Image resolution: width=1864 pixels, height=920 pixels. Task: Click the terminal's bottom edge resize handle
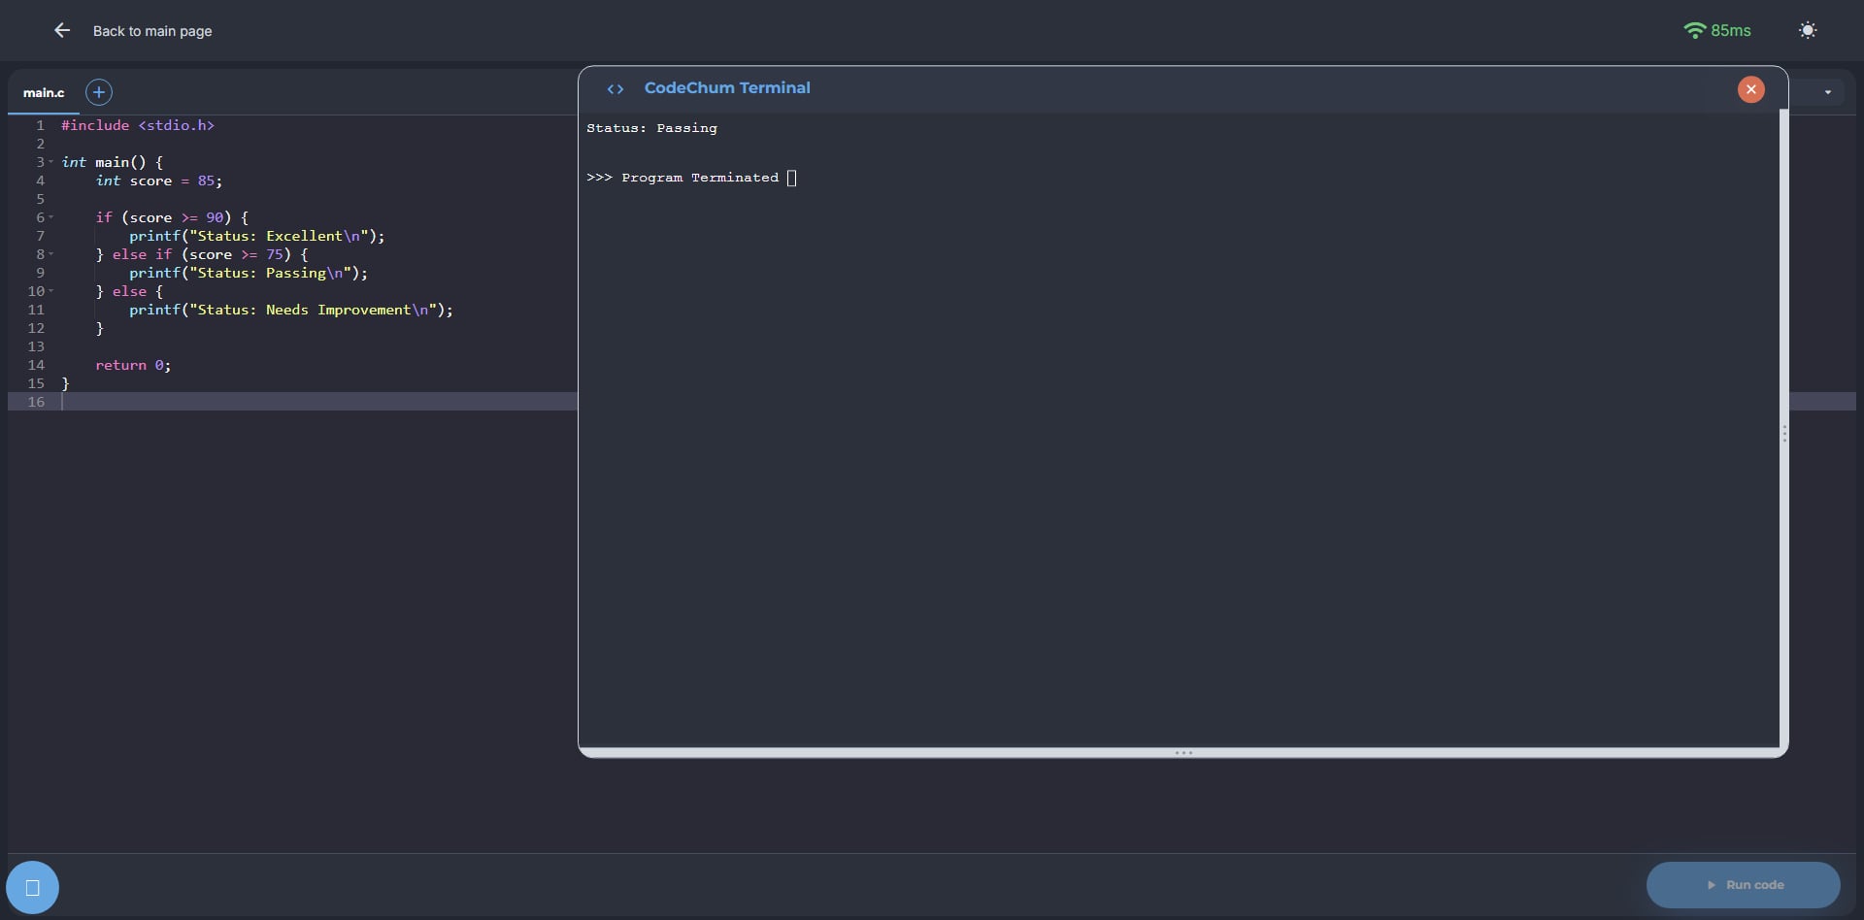(x=1182, y=752)
